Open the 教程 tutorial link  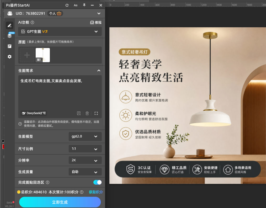[96, 22]
